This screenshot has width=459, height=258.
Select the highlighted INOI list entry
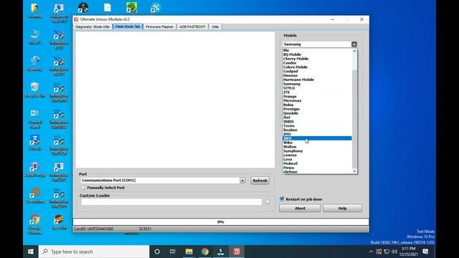pos(317,138)
